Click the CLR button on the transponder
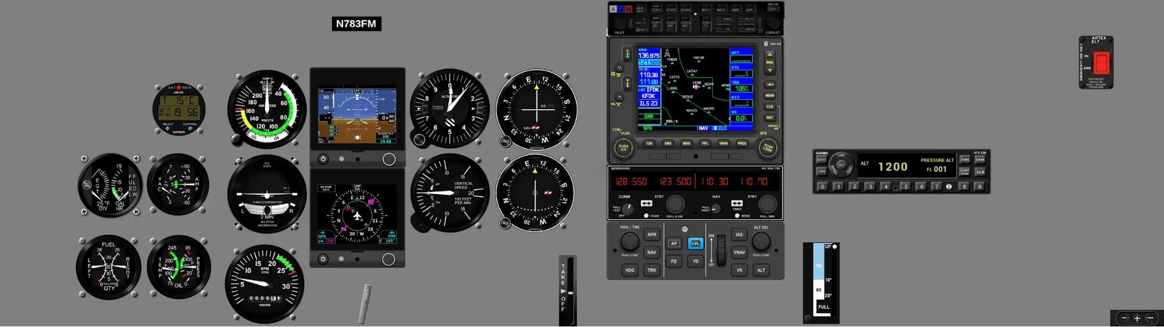The height and width of the screenshot is (327, 1164). click(980, 172)
